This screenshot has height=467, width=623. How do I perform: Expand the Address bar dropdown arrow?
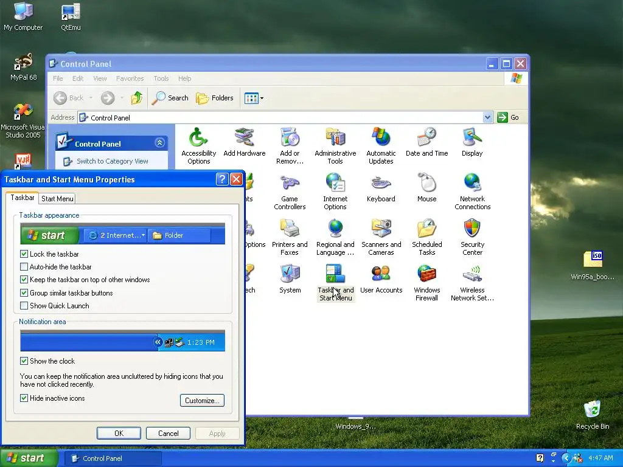click(x=487, y=117)
